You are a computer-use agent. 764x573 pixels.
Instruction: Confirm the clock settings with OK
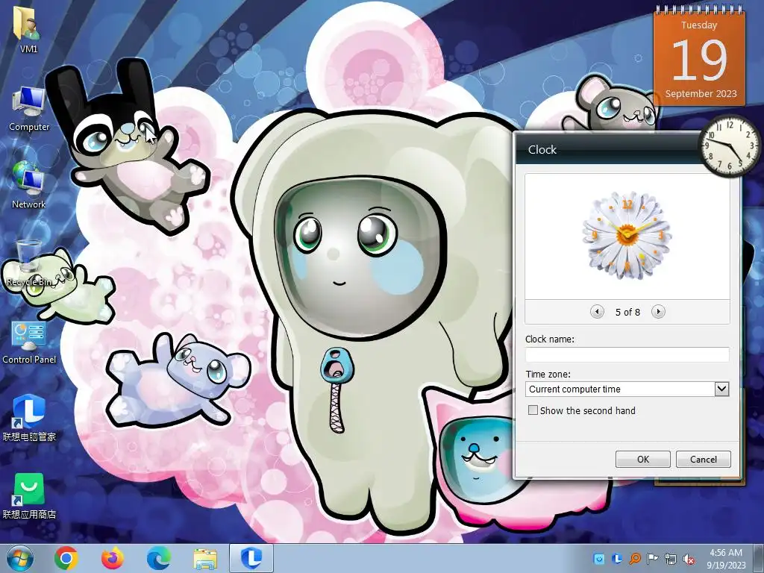(642, 459)
